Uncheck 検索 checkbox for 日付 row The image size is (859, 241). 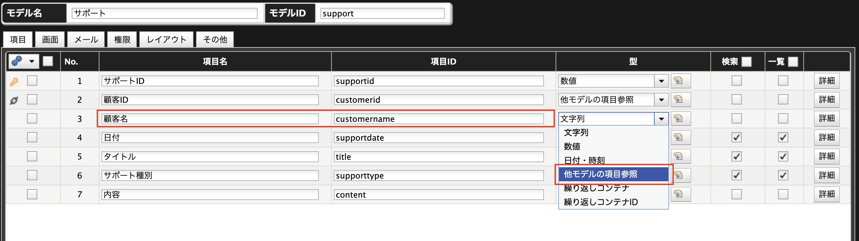(x=737, y=137)
